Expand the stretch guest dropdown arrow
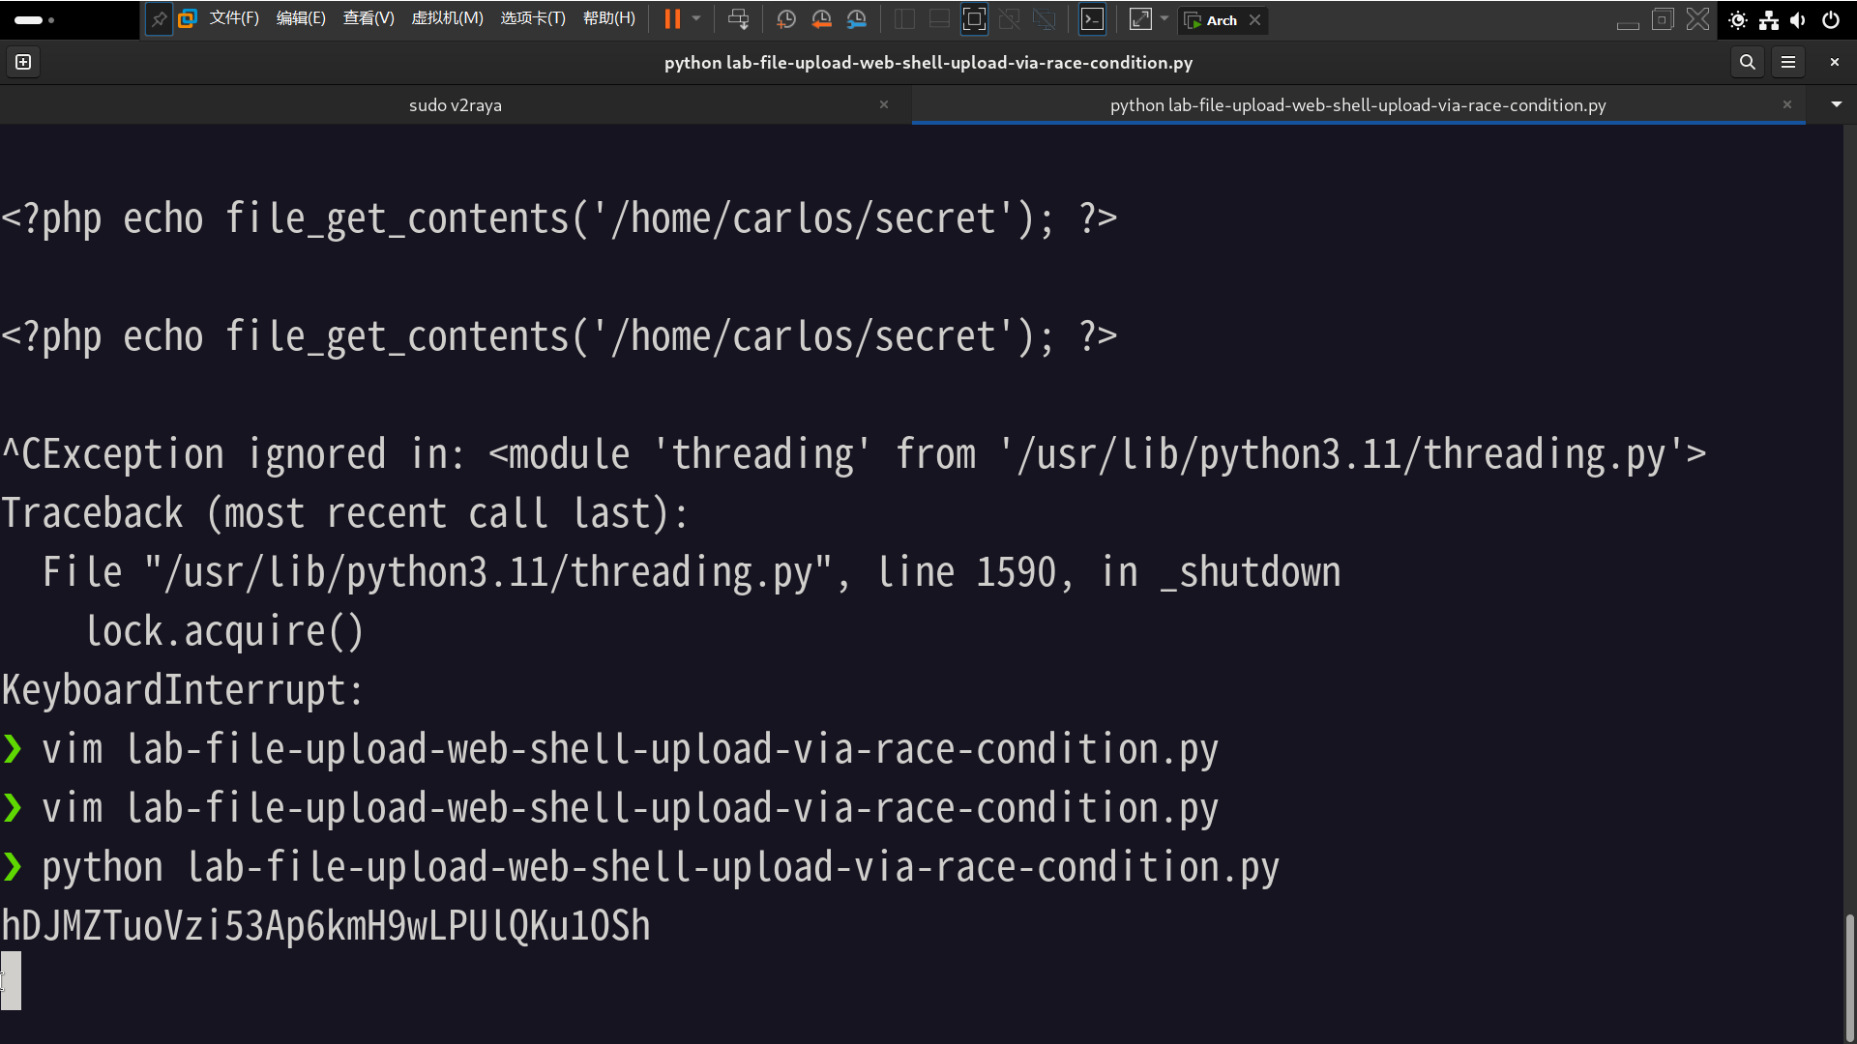Image resolution: width=1857 pixels, height=1044 pixels. [1164, 19]
